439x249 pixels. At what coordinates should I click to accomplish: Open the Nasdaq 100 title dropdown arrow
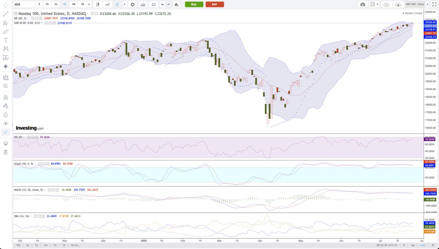[x=87, y=14]
